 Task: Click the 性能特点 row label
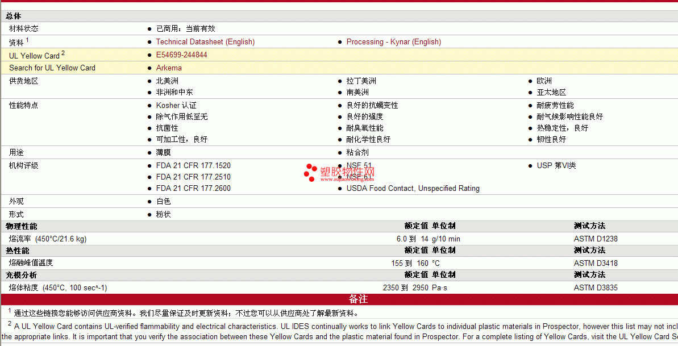(24, 105)
